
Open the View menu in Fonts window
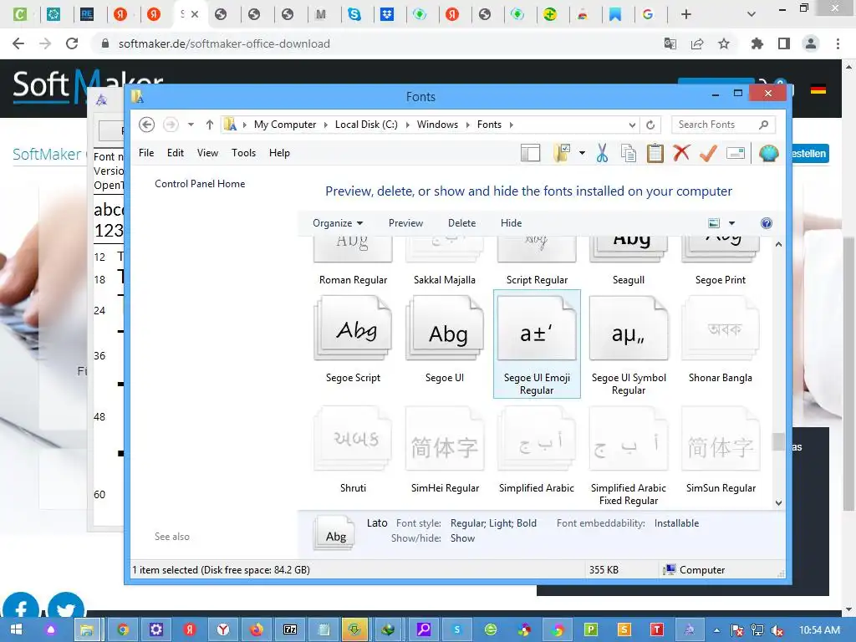[x=207, y=153]
